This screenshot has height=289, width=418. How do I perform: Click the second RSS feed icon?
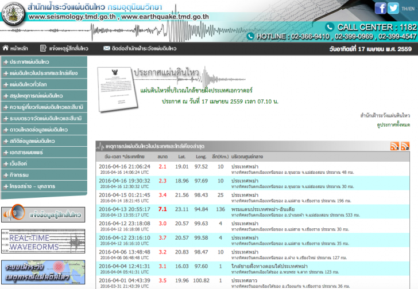[405, 146]
